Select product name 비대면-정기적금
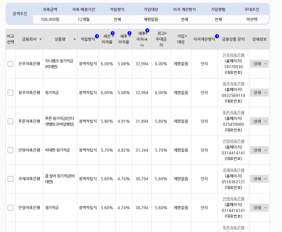The width and height of the screenshot is (282, 232). [57, 150]
